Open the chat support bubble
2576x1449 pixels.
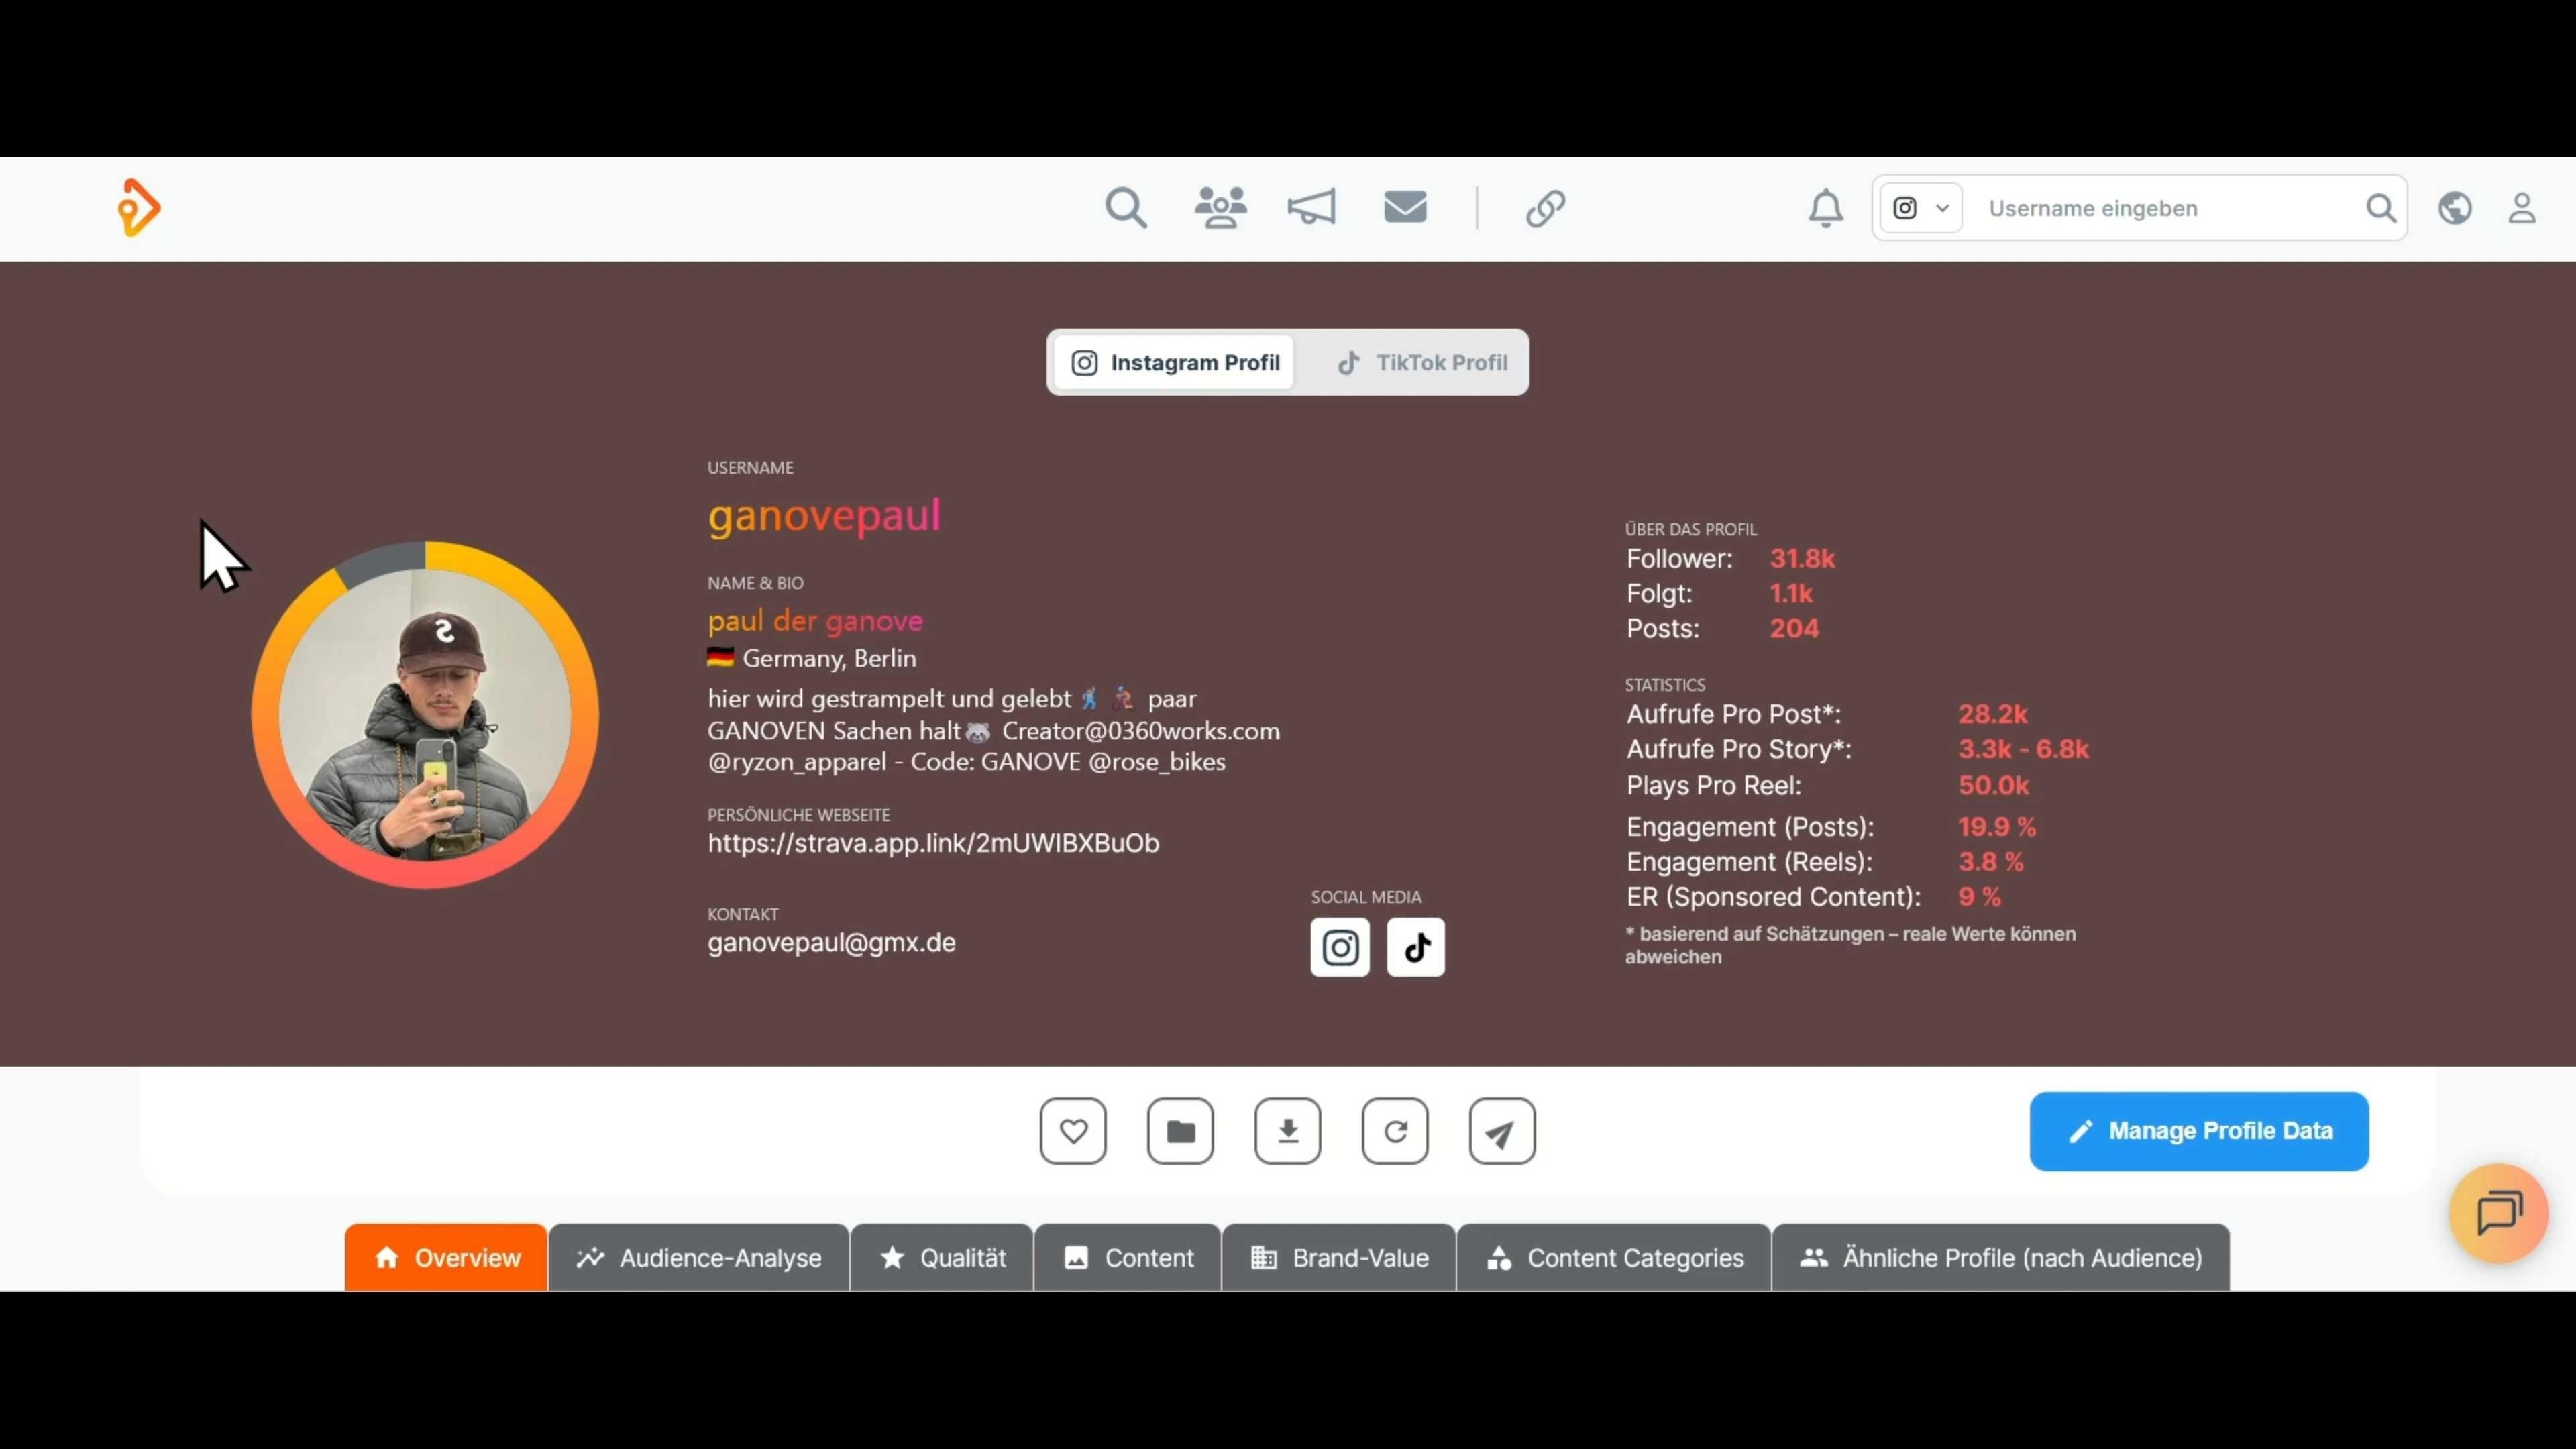pos(2498,1213)
